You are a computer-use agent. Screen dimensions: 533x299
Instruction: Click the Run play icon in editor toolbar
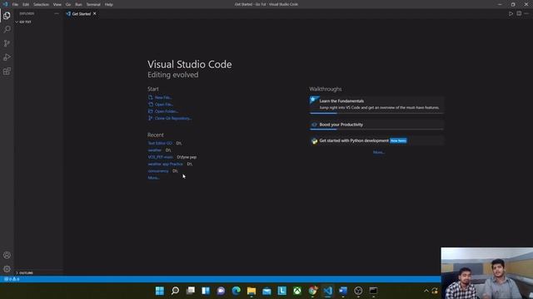(511, 13)
